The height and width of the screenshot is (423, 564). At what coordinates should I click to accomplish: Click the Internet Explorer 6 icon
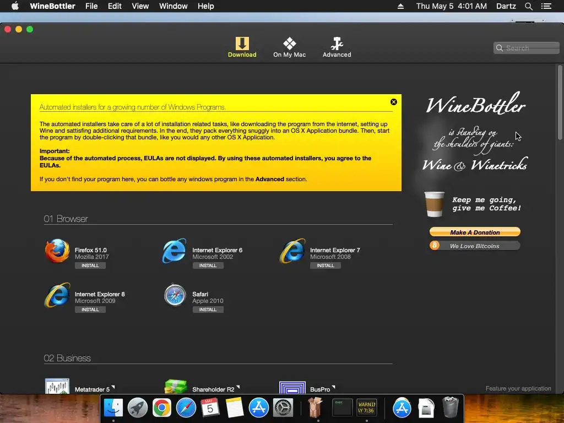175,251
